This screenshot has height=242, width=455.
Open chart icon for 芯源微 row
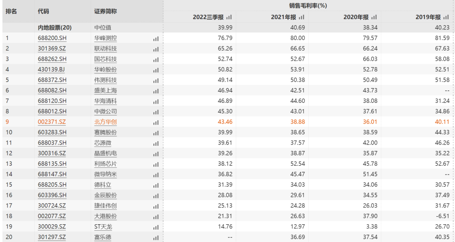coord(156,143)
